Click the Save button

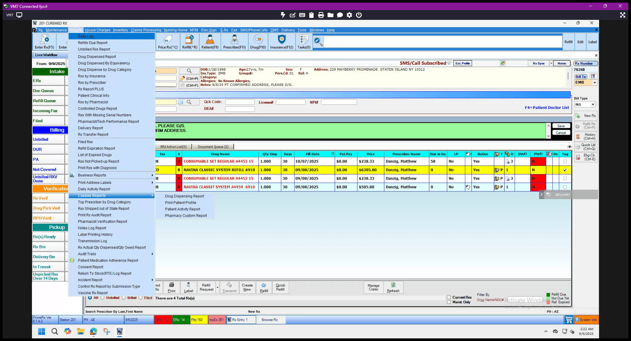tap(561, 126)
